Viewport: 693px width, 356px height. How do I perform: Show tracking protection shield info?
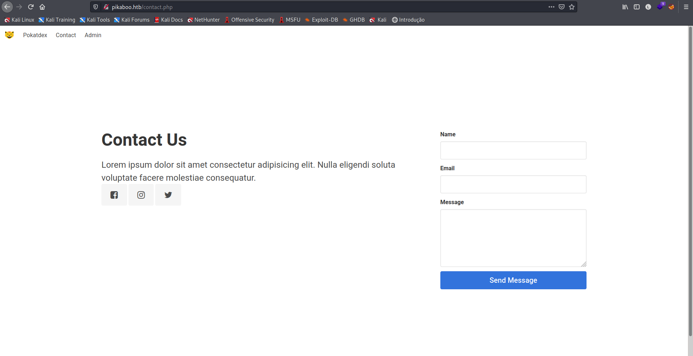coord(96,7)
